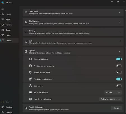
Task: Open the Feedback link in sidebar
Action: 9,107
